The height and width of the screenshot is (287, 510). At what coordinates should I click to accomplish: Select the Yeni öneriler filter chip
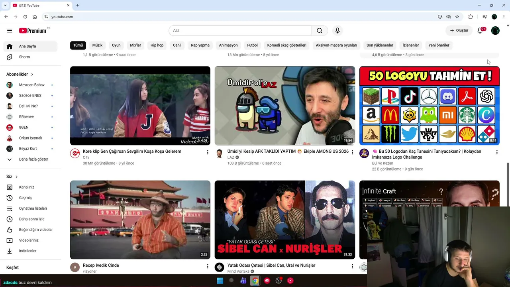[439, 45]
